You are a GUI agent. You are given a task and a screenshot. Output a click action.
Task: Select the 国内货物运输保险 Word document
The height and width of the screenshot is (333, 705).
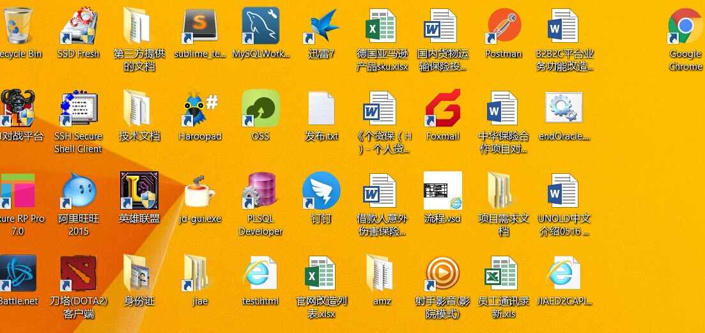click(442, 26)
